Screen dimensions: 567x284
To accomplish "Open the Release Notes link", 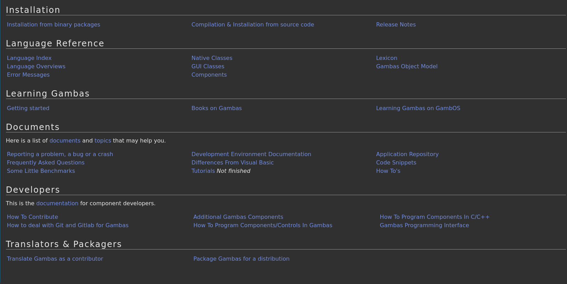I will [396, 25].
